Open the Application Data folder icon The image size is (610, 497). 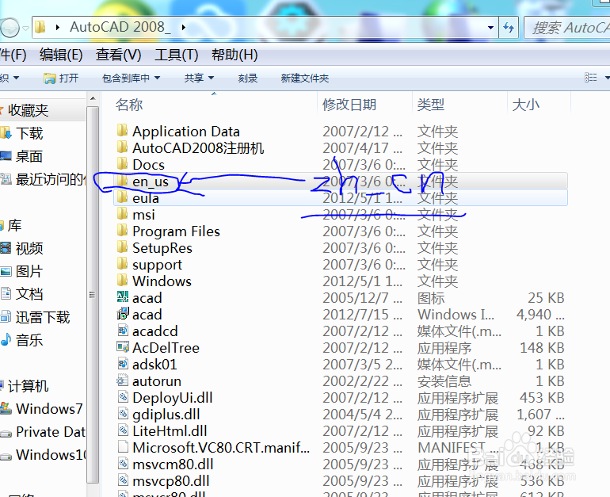coord(122,130)
